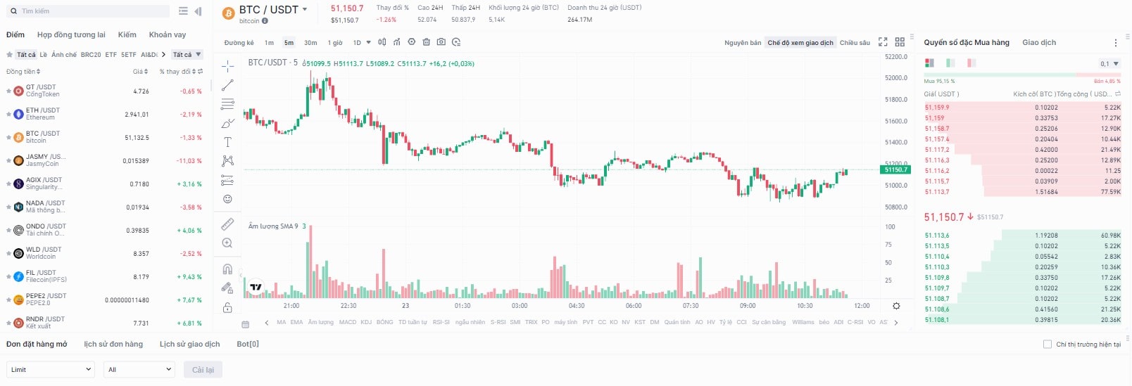Toggle lock all drawing tools
The width and height of the screenshot is (1132, 386).
pyautogui.click(x=227, y=307)
